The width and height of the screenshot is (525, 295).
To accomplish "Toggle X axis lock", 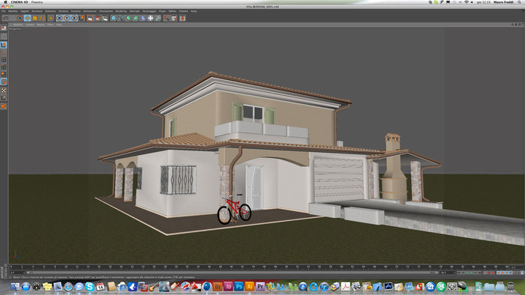I will (x=59, y=18).
